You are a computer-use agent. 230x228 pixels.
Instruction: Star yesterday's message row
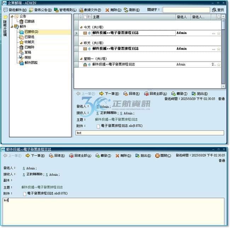point(219,49)
